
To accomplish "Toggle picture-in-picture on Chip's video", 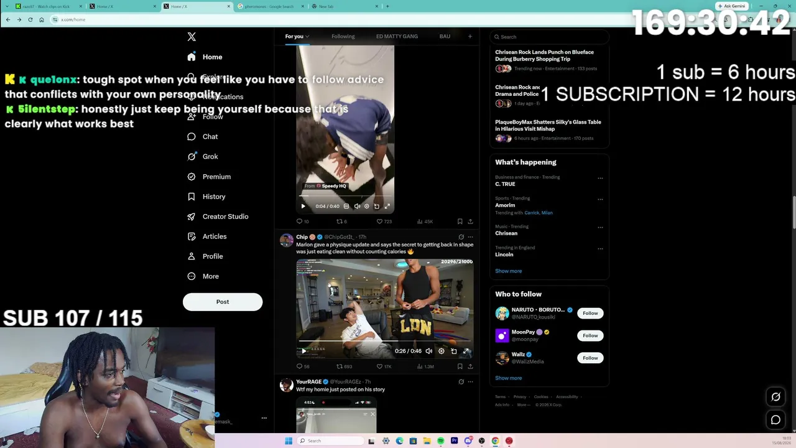I will pos(454,351).
